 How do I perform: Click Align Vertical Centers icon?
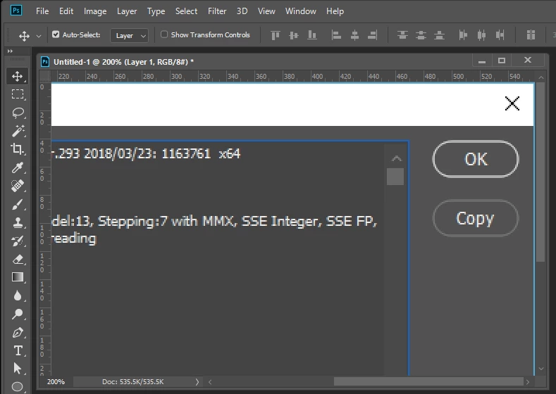(294, 35)
